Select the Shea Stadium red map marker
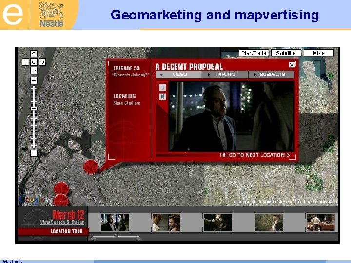Screen dimensions: 351x263 91,167
